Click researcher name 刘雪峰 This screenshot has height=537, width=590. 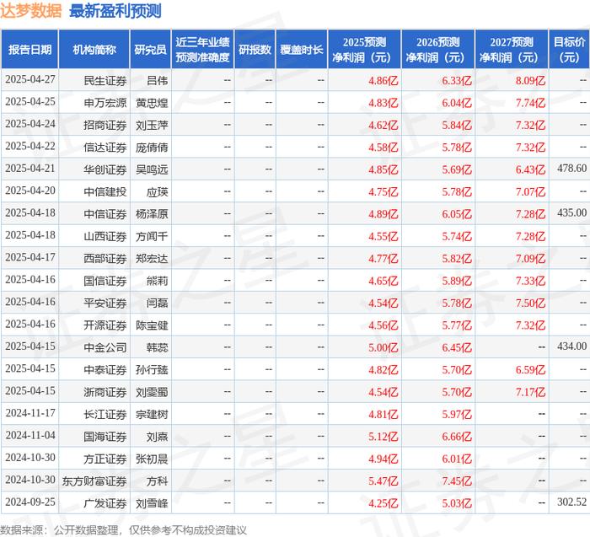click(x=152, y=502)
